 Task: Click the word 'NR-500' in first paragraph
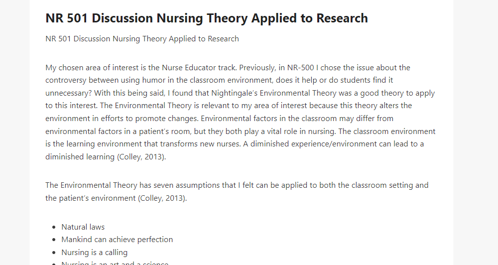[300, 68]
